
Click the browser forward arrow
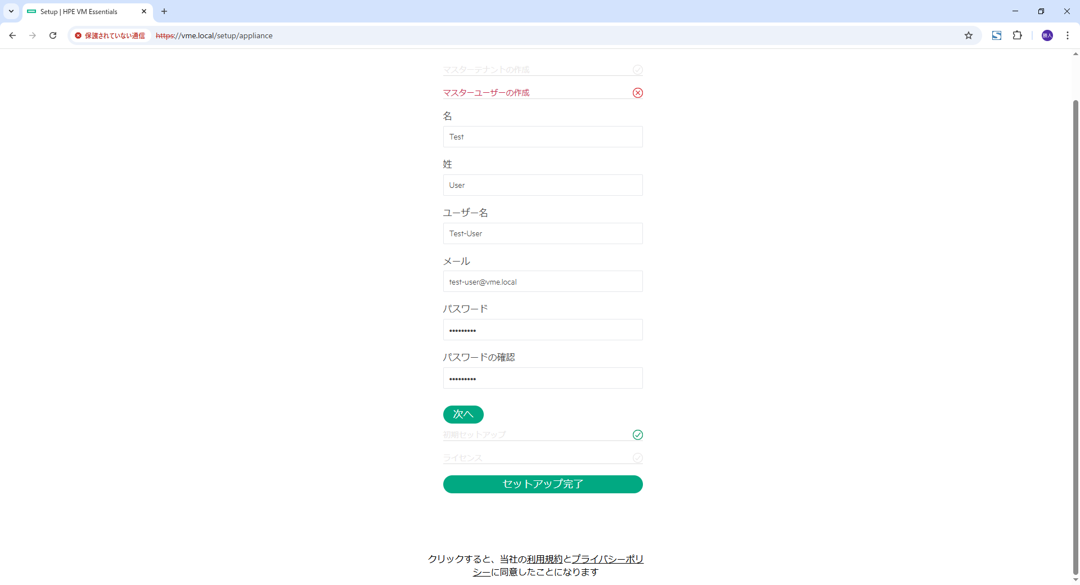point(33,35)
